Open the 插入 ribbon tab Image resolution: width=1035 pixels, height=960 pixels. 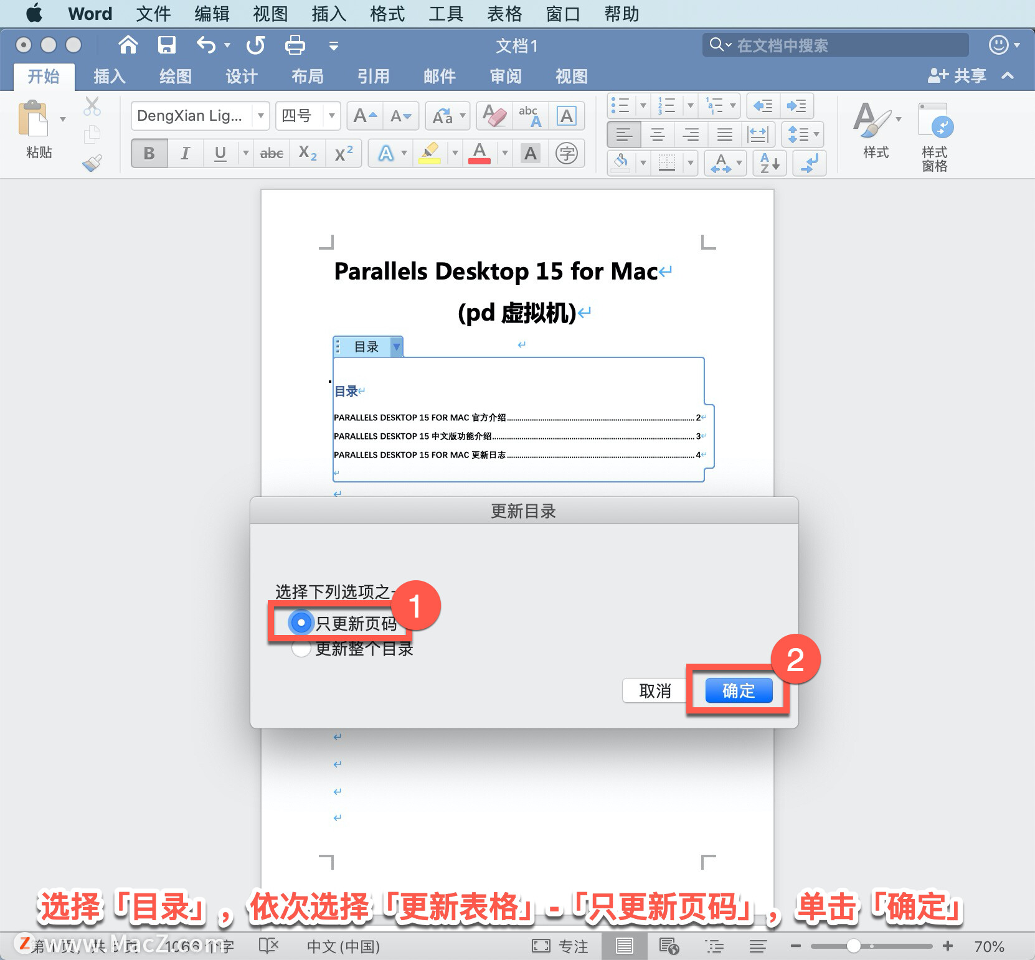click(110, 77)
